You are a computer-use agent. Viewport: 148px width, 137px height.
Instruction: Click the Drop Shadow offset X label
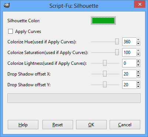tap(29, 74)
